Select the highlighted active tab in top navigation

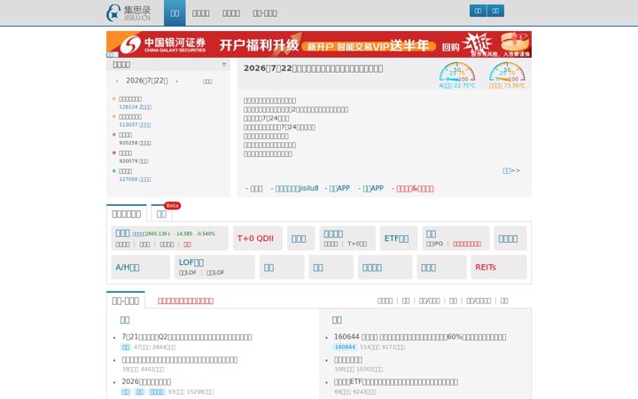[175, 13]
